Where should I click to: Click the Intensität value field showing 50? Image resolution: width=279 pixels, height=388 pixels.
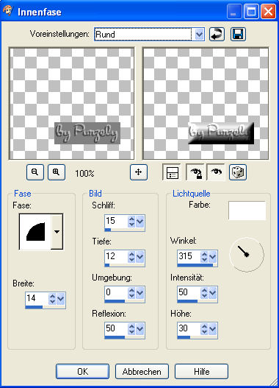[189, 292]
